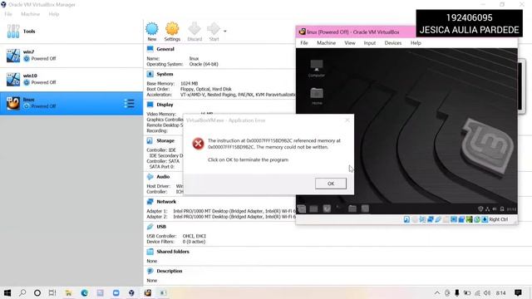The width and height of the screenshot is (532, 299).
Task: Click the 8:14 taskbar clock
Action: click(500, 293)
